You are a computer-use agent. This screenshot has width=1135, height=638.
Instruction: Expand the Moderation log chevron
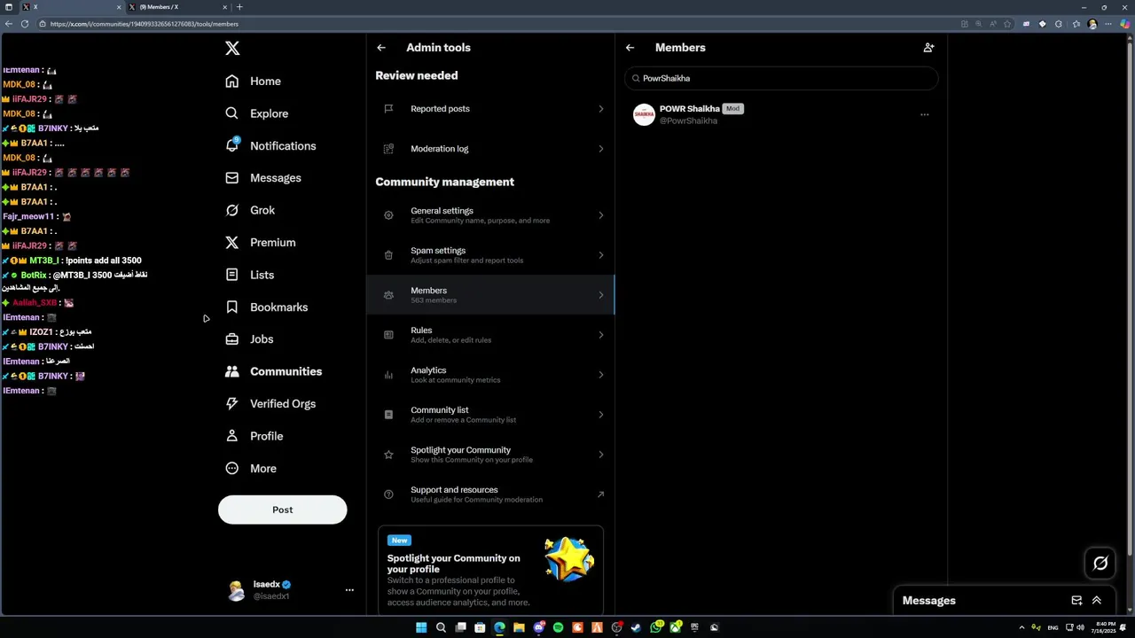click(x=600, y=149)
